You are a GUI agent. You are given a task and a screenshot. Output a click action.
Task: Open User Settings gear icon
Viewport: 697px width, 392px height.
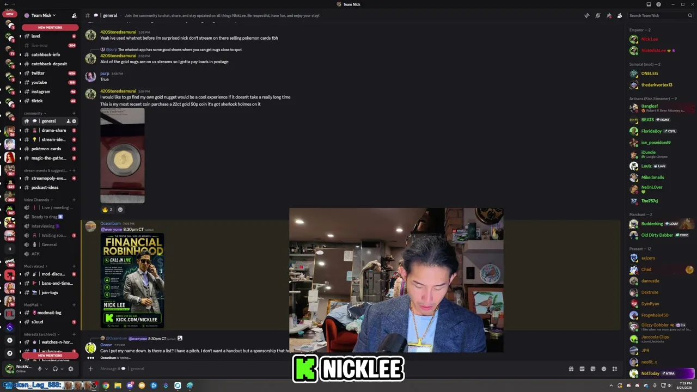70,369
